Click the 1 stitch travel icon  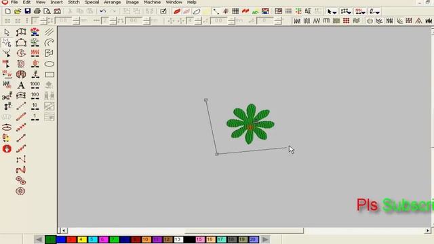(x=35, y=117)
